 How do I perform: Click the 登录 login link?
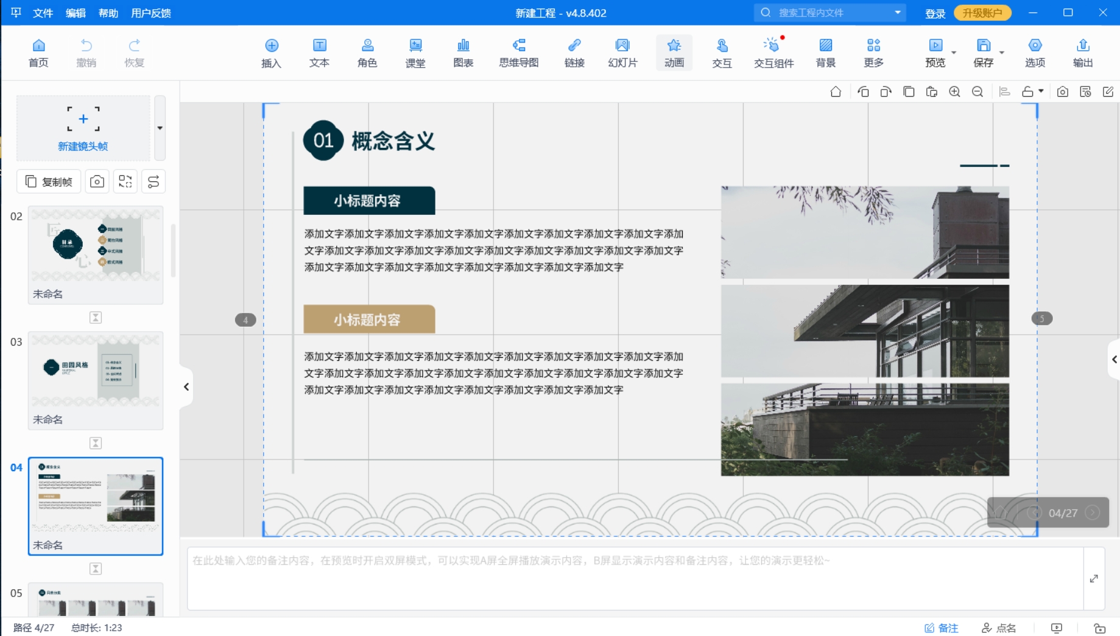point(935,13)
